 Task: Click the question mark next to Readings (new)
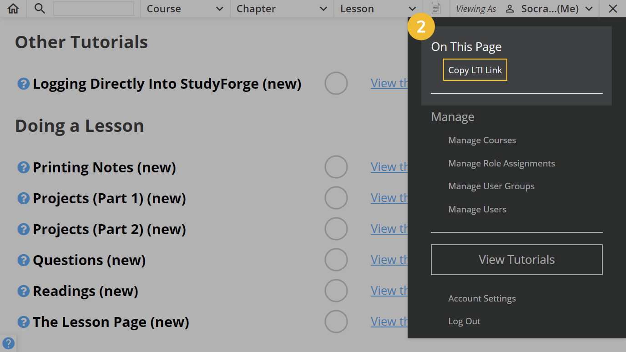pyautogui.click(x=23, y=291)
